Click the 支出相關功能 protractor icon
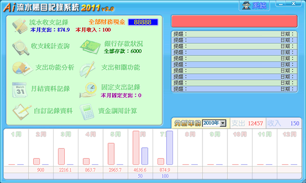 [87, 69]
